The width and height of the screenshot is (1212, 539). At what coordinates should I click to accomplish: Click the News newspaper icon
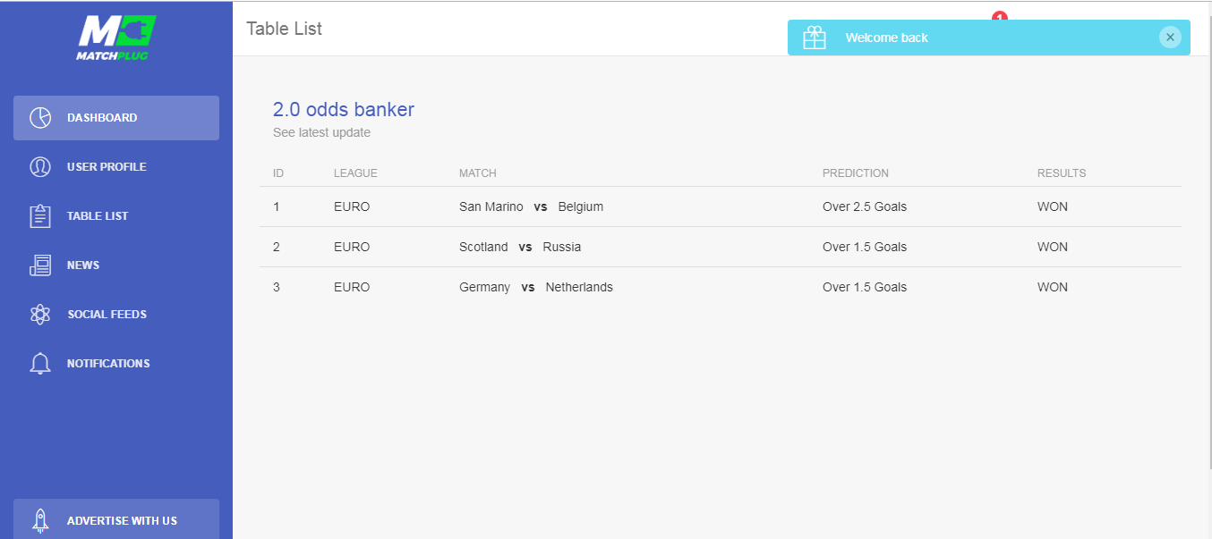[40, 265]
